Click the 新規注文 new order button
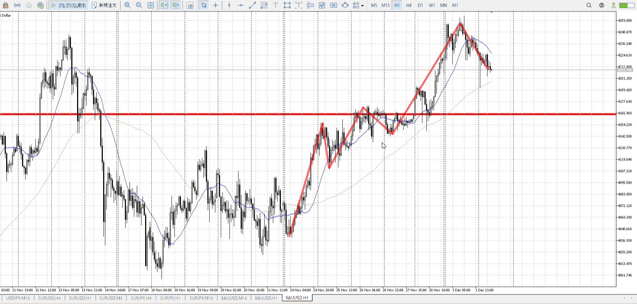Image resolution: width=637 pixels, height=304 pixels. pos(104,5)
